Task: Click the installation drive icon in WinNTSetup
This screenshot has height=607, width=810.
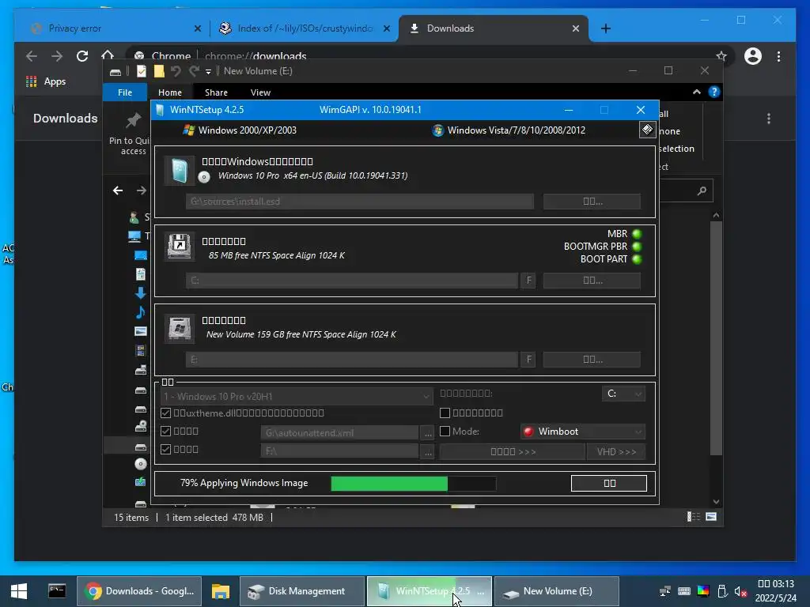Action: coord(180,328)
